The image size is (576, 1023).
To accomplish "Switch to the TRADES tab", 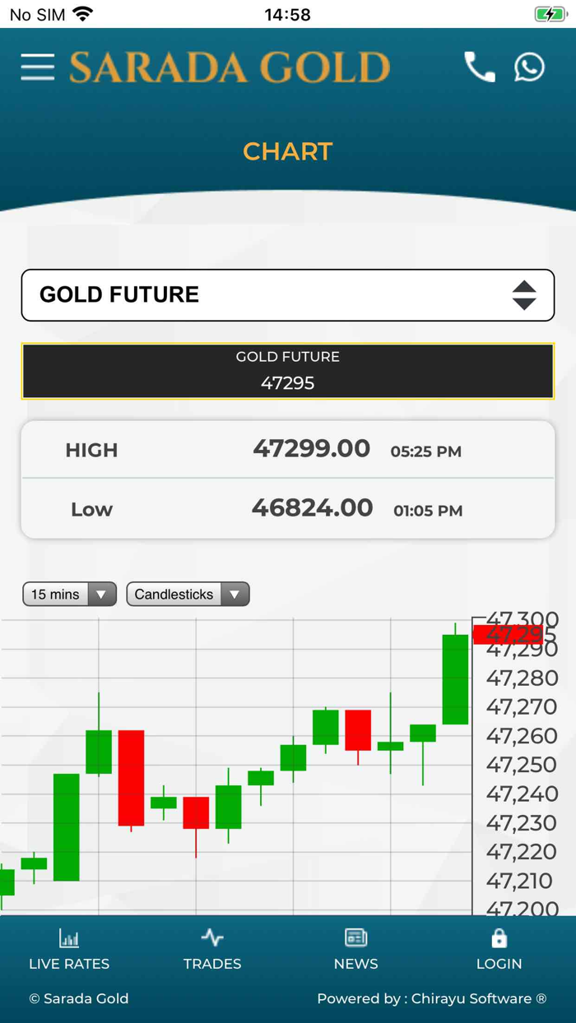I will point(211,950).
